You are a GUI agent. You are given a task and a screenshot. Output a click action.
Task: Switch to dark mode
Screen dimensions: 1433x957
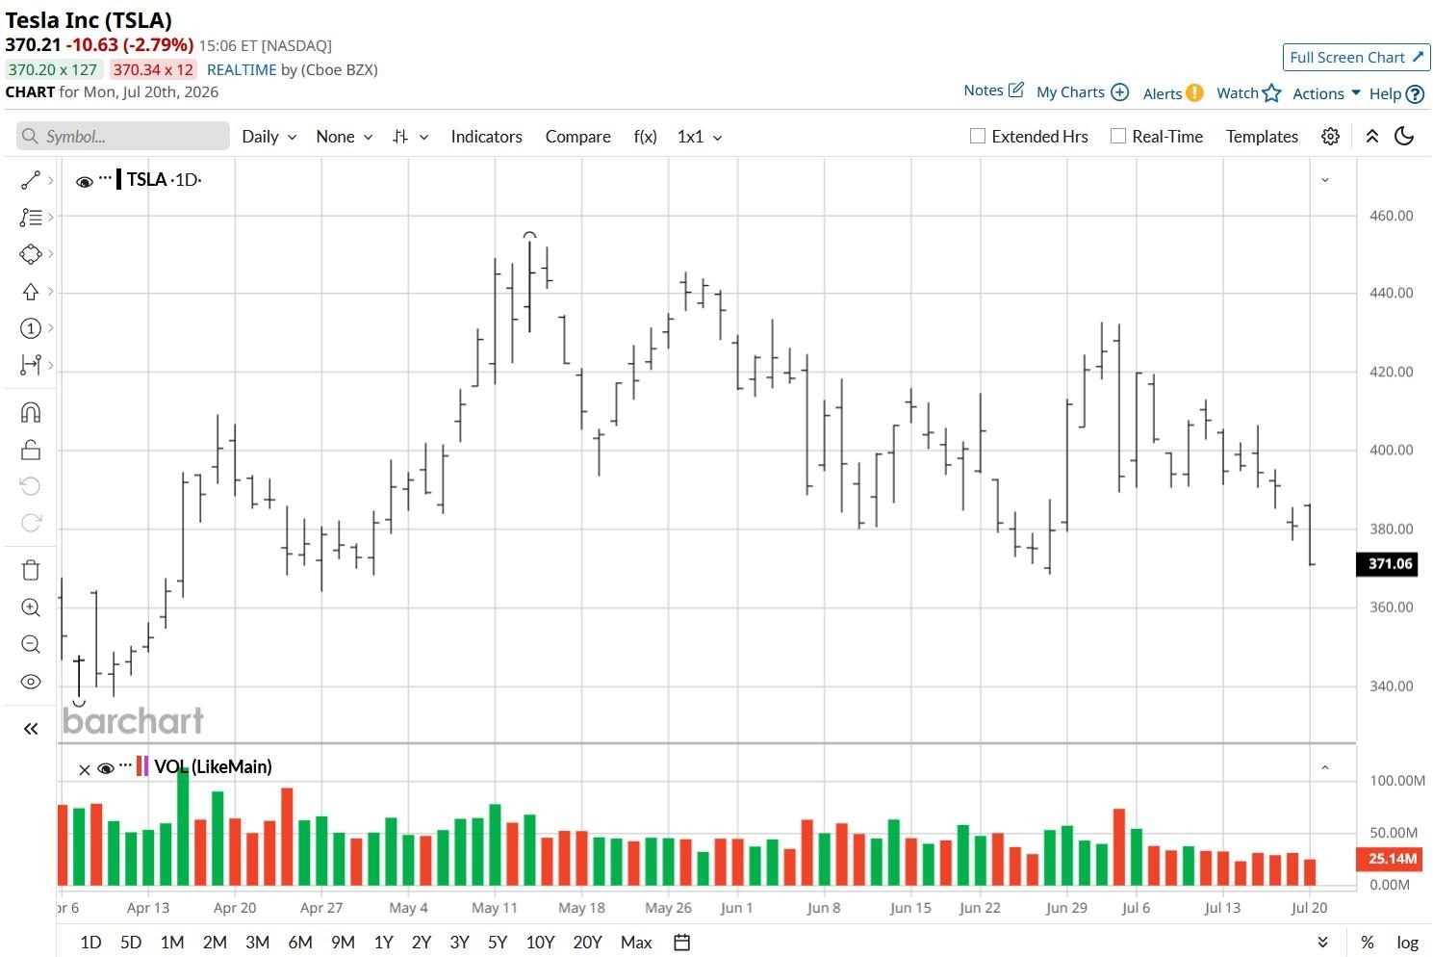pos(1405,136)
